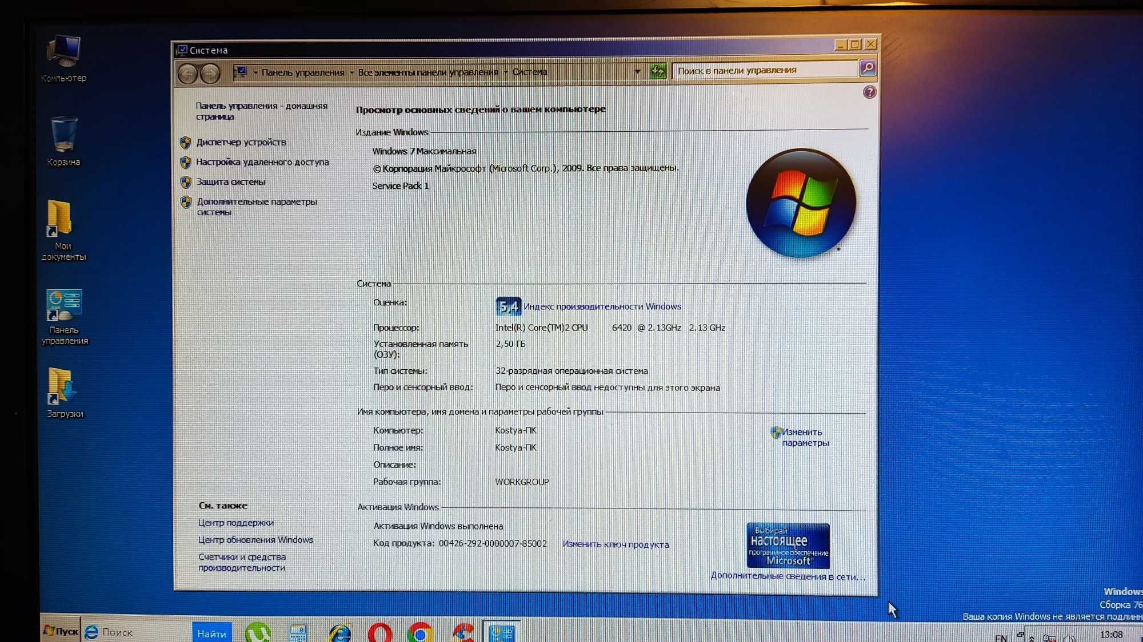
Task: Launch Internet Explorer from the taskbar
Action: click(340, 632)
